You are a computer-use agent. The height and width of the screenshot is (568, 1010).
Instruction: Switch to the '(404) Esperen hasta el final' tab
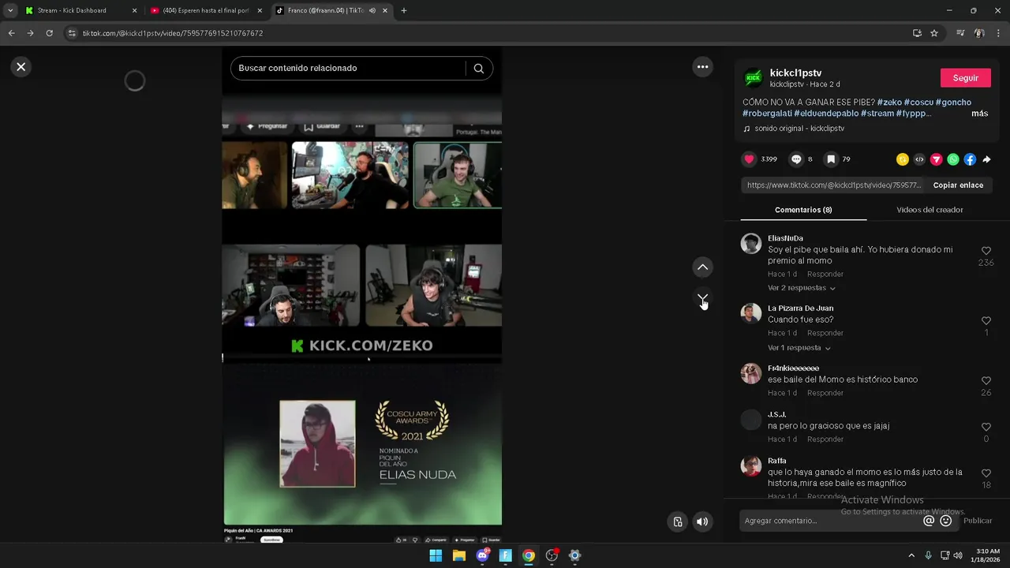pyautogui.click(x=207, y=11)
